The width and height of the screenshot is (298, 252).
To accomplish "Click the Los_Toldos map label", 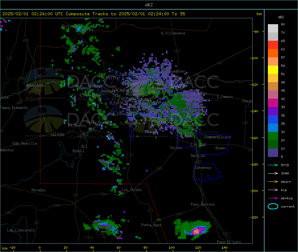I will point(132,190).
